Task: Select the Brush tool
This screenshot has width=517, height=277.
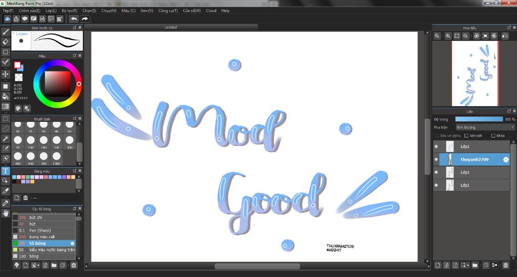Action: pyautogui.click(x=5, y=32)
